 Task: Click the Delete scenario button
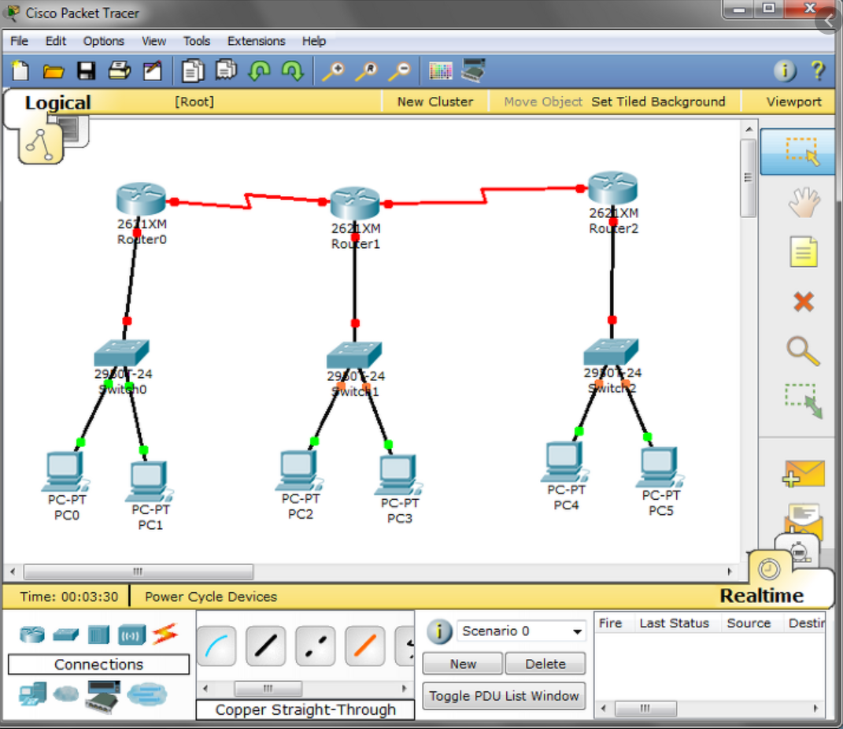click(x=545, y=664)
